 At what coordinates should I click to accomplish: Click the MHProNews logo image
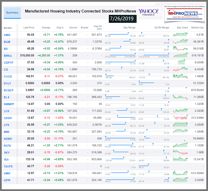coord(184,14)
